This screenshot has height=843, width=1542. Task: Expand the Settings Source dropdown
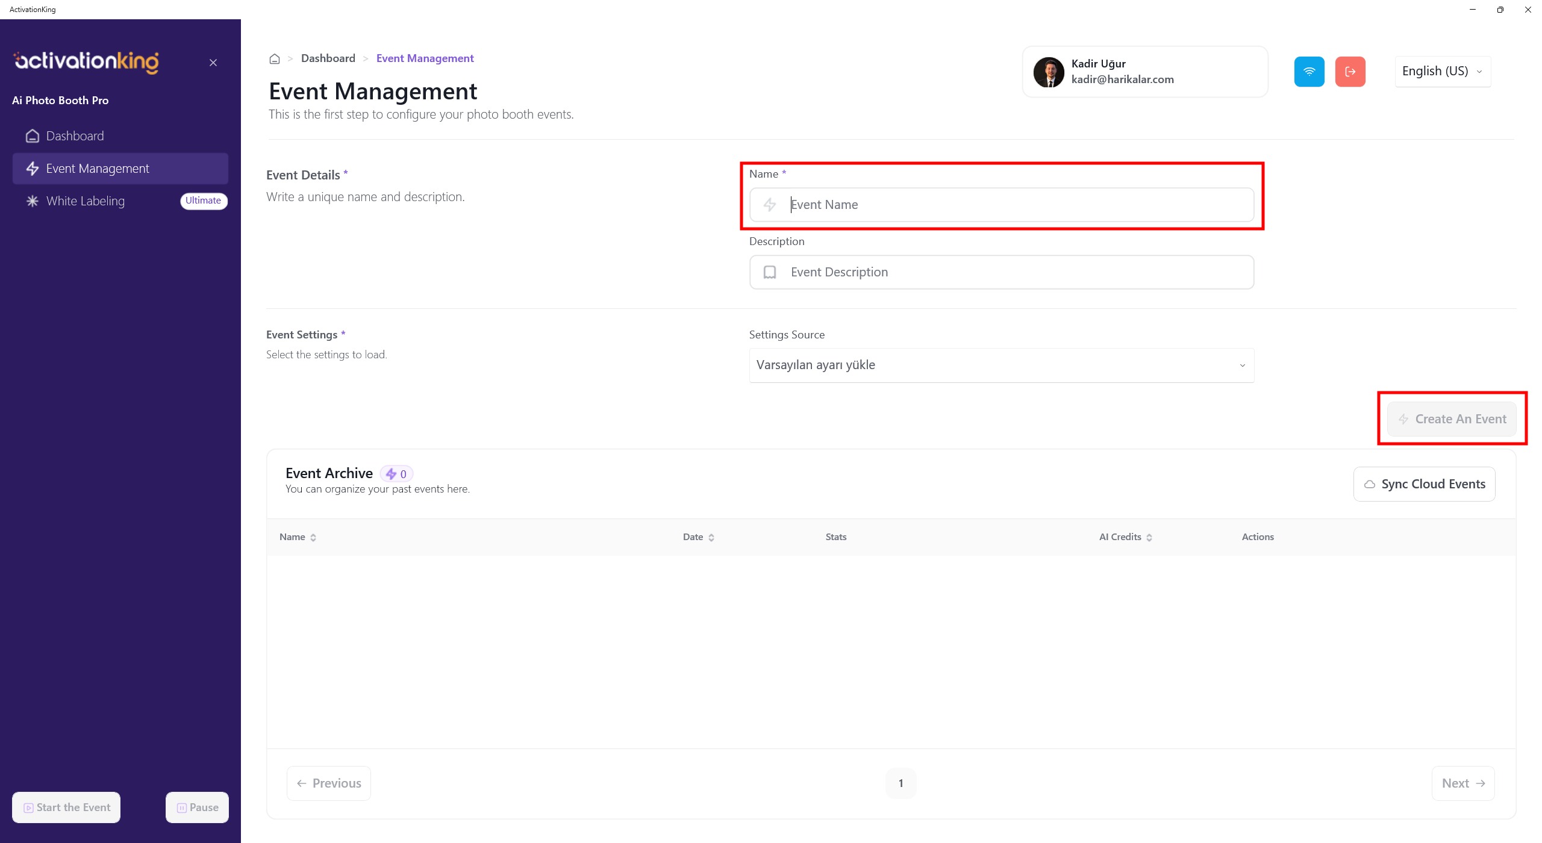pos(1001,366)
